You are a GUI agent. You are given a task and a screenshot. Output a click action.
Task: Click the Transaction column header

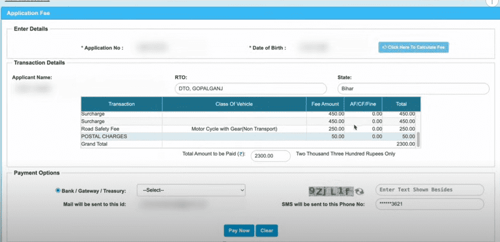coord(121,104)
